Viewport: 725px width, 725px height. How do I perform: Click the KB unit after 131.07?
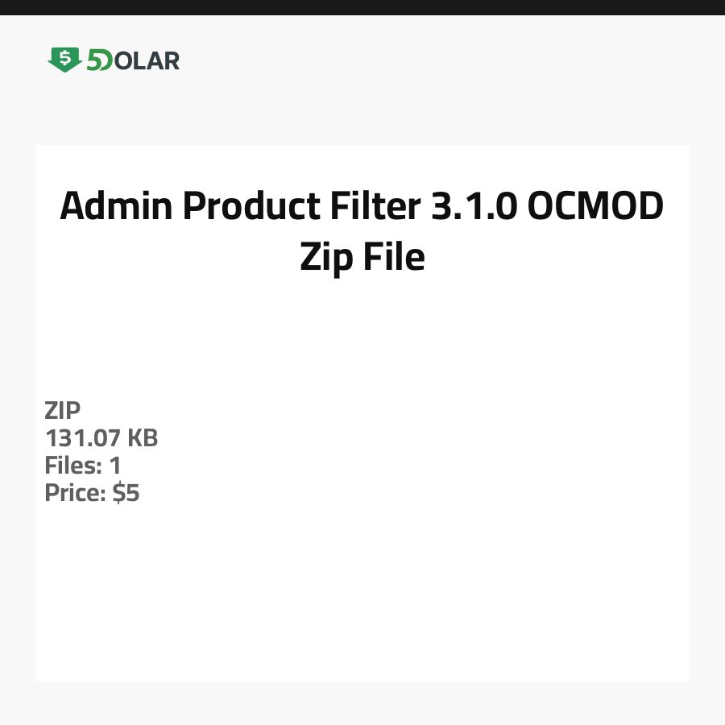(143, 438)
